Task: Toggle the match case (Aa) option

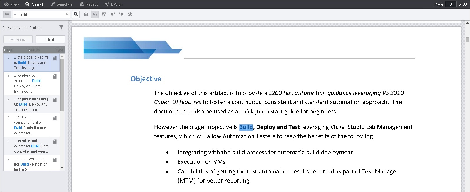Action: point(95,14)
